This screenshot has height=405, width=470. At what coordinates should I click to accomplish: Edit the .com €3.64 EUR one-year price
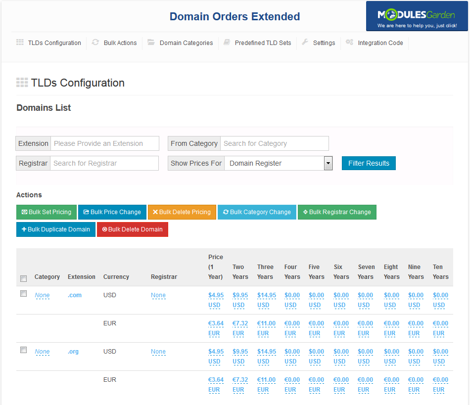click(216, 328)
